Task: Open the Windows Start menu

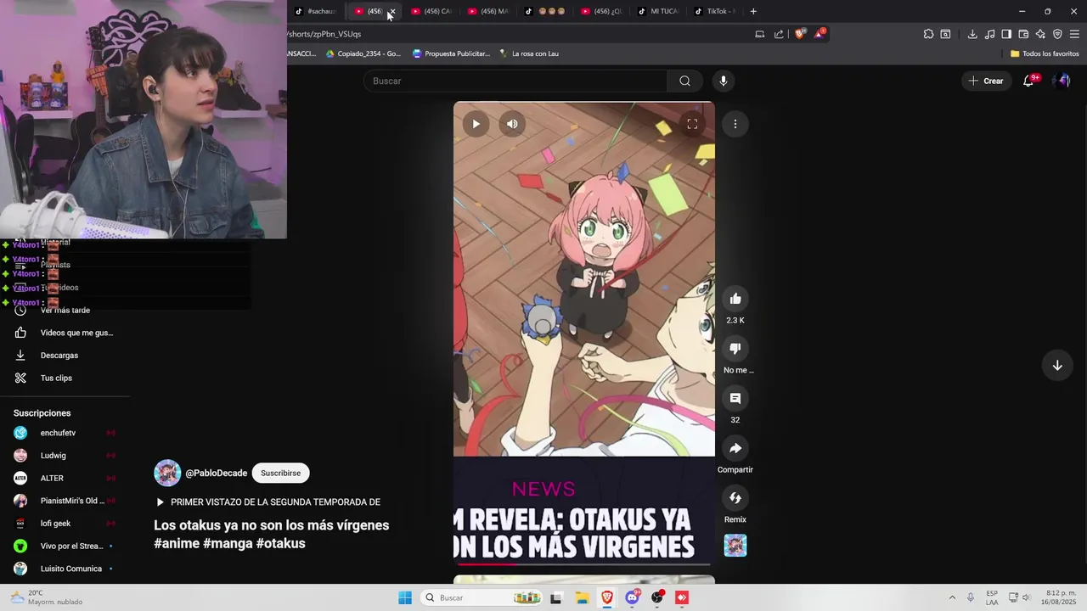Action: (405, 597)
